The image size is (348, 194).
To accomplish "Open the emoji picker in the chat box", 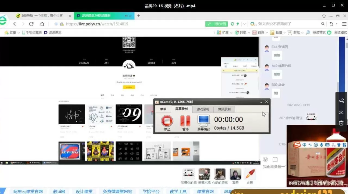I will point(265,159).
